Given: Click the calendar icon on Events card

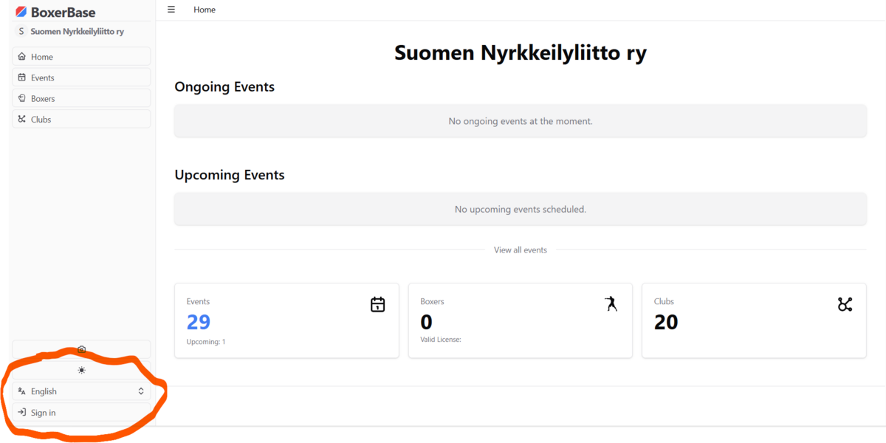Looking at the screenshot, I should (377, 304).
